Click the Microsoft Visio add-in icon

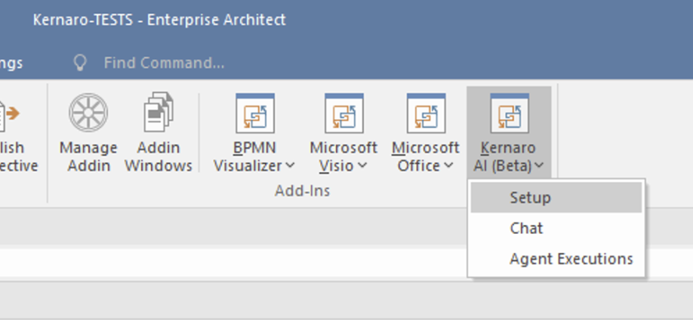tap(343, 113)
